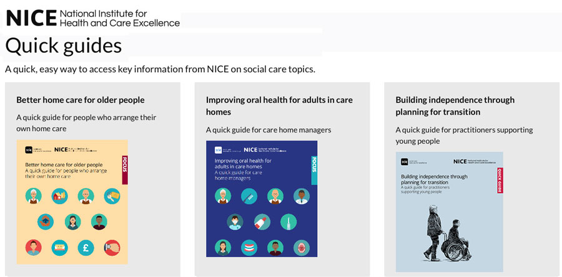Click the title text printed on the transition guide cover

click(x=434, y=184)
